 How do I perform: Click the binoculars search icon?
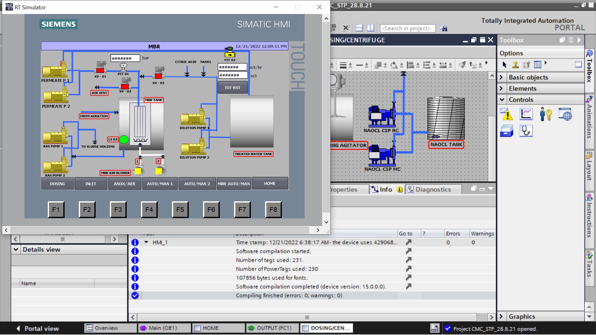click(x=444, y=28)
